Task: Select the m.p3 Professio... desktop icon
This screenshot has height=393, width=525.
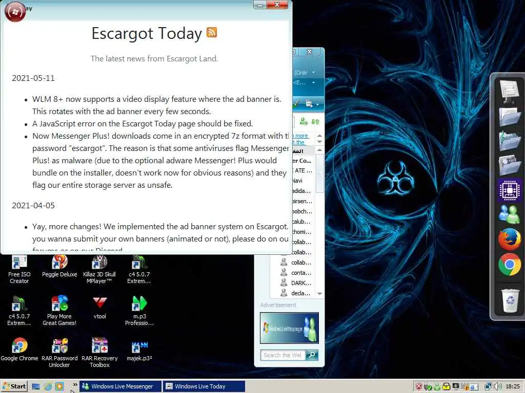Action: coord(139,311)
